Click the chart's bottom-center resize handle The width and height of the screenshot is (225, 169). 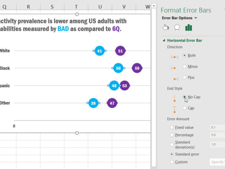click(x=77, y=133)
